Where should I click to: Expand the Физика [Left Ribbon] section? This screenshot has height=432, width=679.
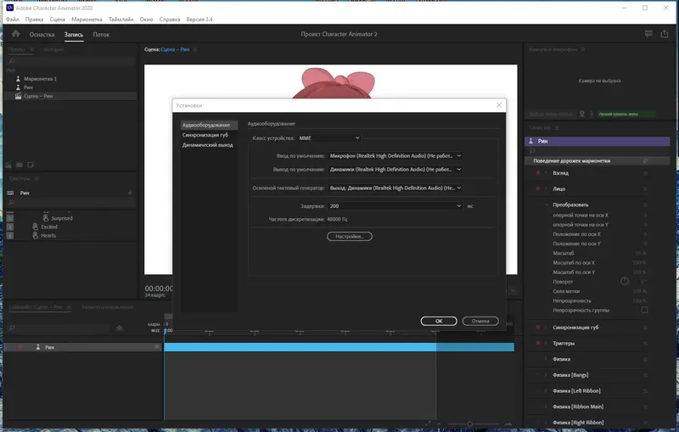(546, 391)
